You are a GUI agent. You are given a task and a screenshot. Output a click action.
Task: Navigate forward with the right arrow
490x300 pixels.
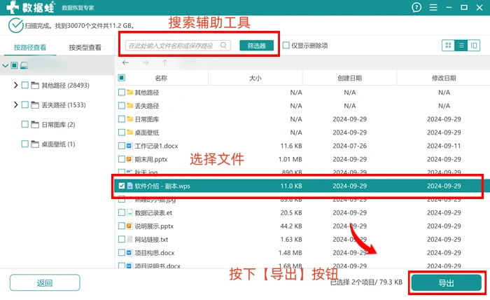click(146, 63)
